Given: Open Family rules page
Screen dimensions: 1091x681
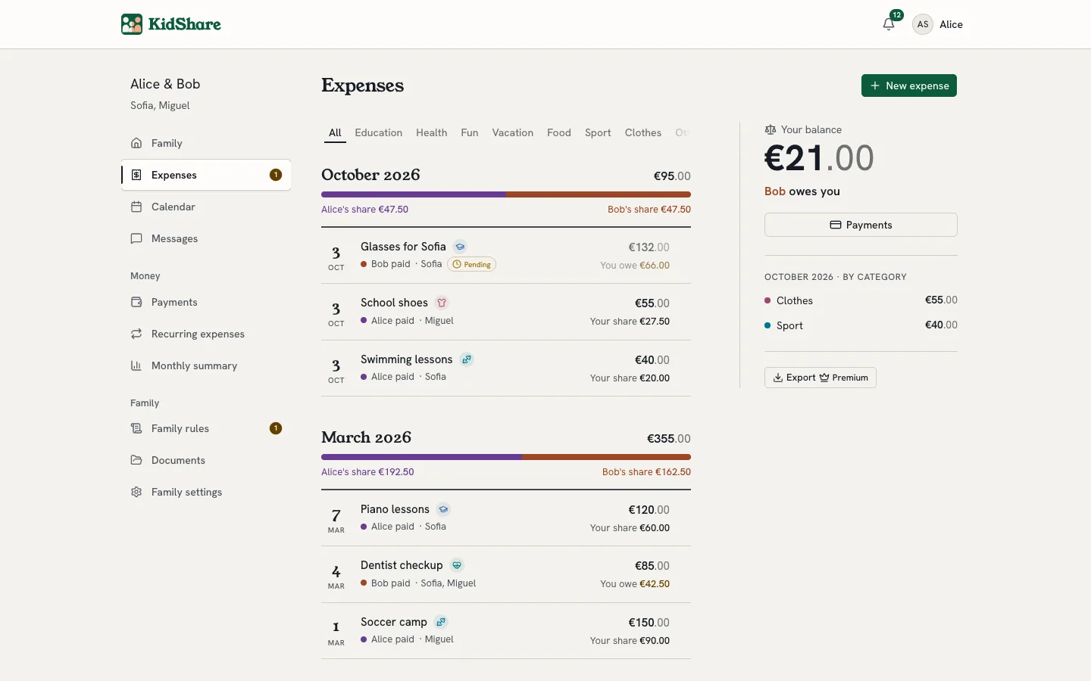Looking at the screenshot, I should [206, 428].
